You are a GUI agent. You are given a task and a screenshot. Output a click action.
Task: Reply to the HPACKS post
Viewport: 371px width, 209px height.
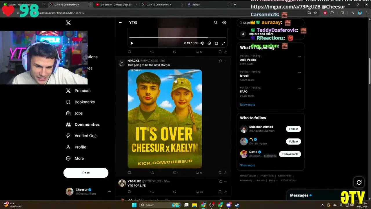(x=129, y=173)
